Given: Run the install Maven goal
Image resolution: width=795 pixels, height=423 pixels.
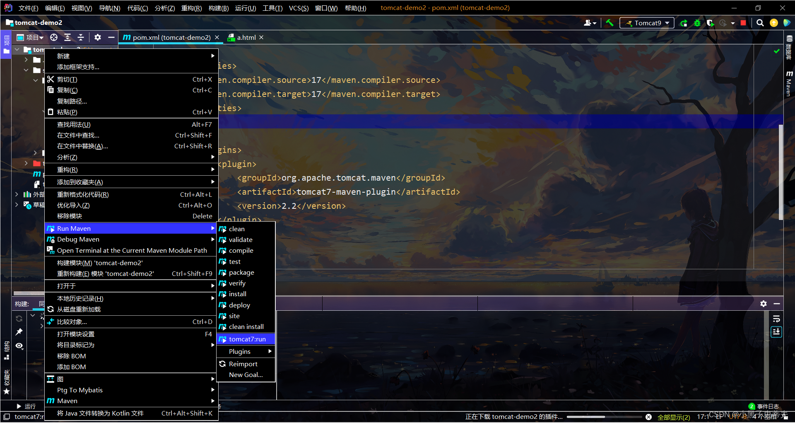Looking at the screenshot, I should (x=246, y=294).
